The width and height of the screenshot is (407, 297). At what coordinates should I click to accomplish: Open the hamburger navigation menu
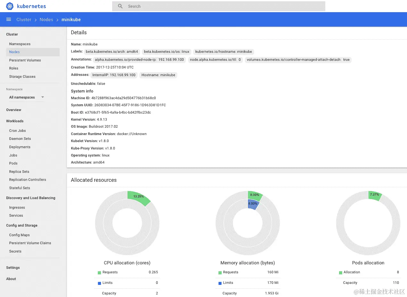click(x=9, y=20)
